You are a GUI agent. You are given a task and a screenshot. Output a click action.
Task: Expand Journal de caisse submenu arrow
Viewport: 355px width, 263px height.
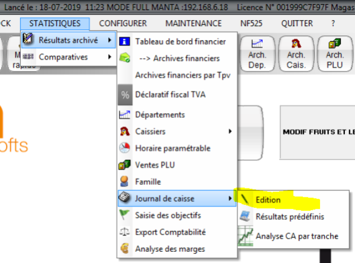[x=230, y=198]
